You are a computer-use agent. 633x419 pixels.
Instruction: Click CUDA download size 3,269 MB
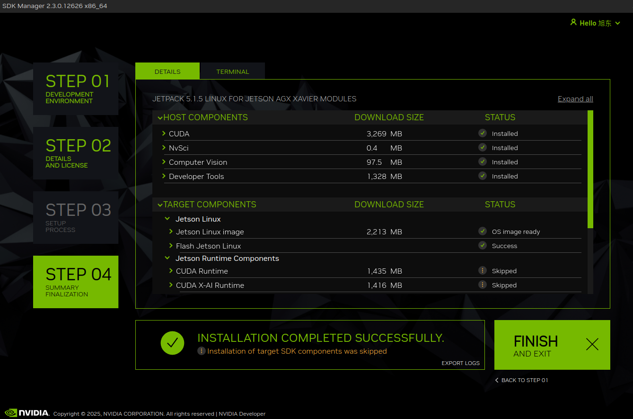384,134
